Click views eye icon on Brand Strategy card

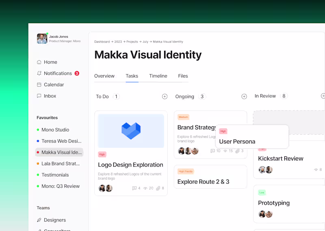pos(225,151)
